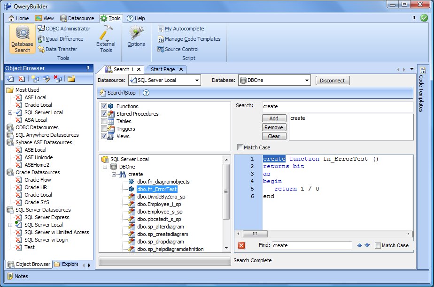This screenshot has width=434, height=287.
Task: Open External Tools menu
Action: point(106,39)
